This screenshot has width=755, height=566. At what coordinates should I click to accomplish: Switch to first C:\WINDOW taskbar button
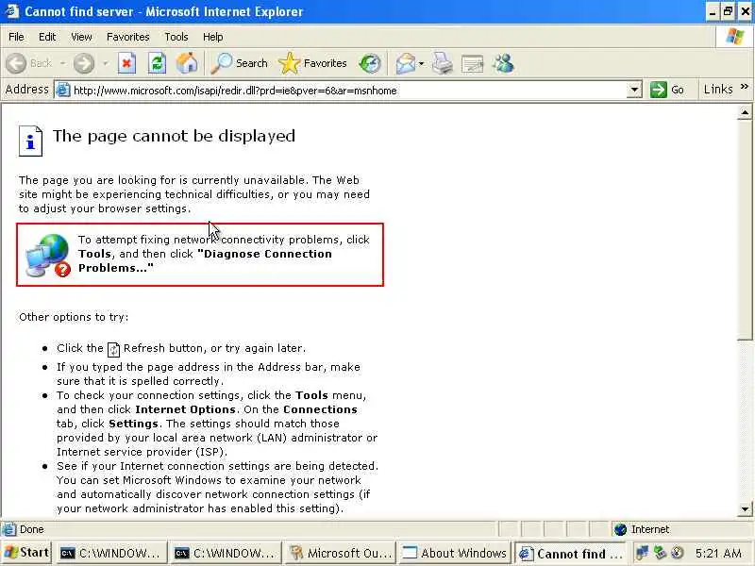pyautogui.click(x=111, y=554)
